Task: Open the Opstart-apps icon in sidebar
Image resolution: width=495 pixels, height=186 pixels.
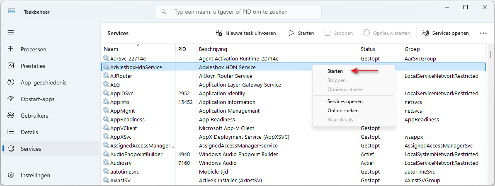Action: click(11, 99)
